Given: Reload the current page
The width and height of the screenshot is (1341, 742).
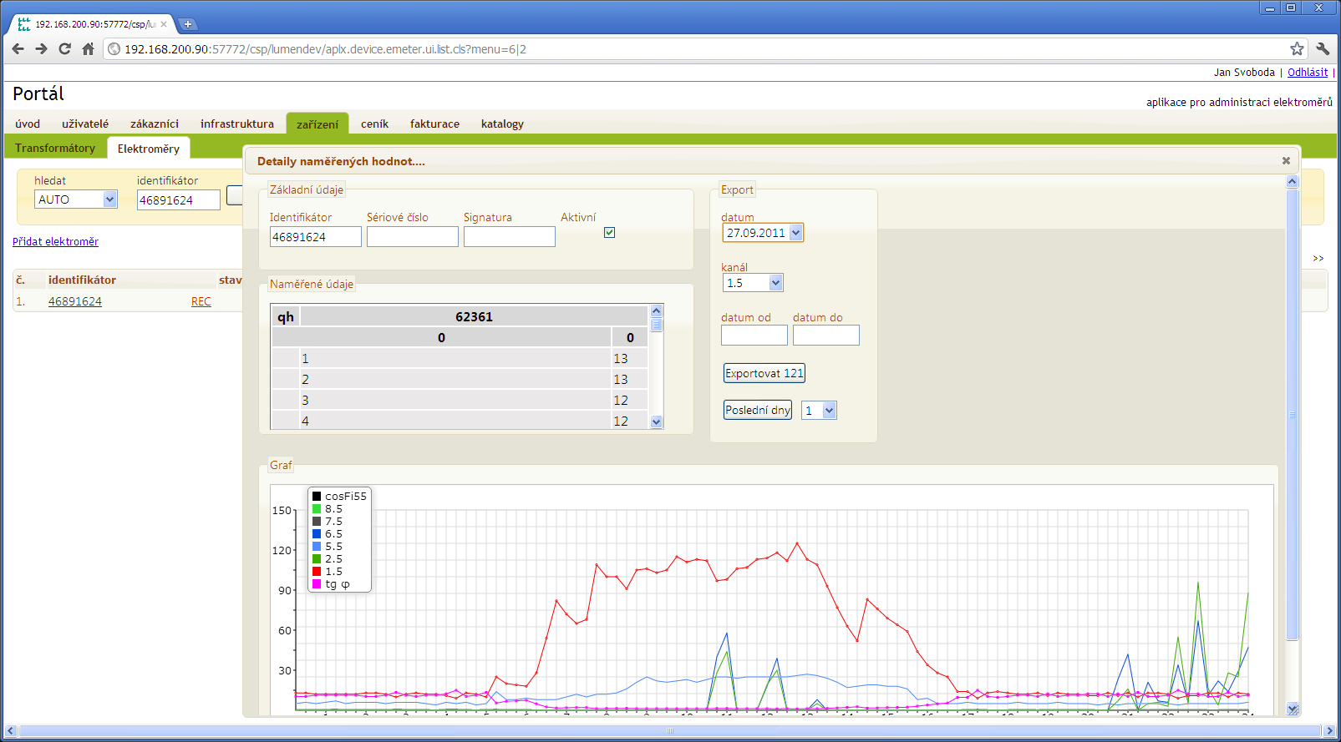Looking at the screenshot, I should coord(64,49).
